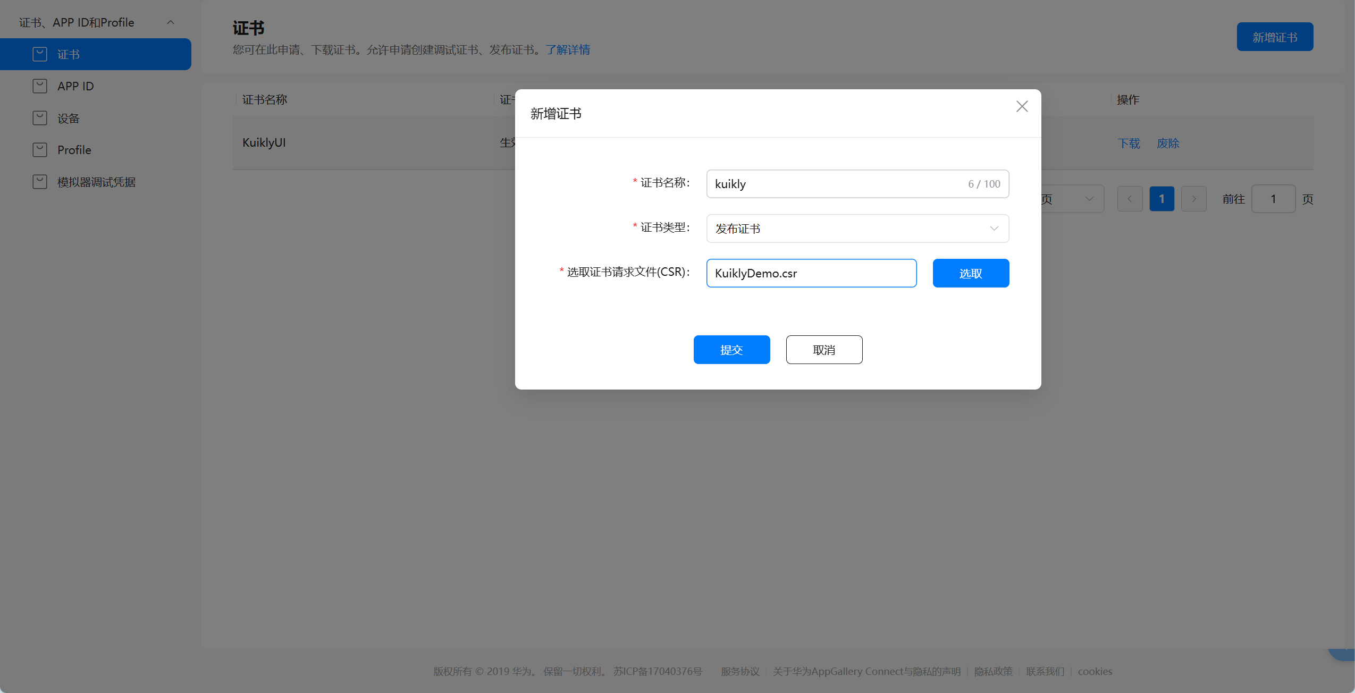The width and height of the screenshot is (1355, 693).
Task: Open the 了解详情 link
Action: (568, 49)
